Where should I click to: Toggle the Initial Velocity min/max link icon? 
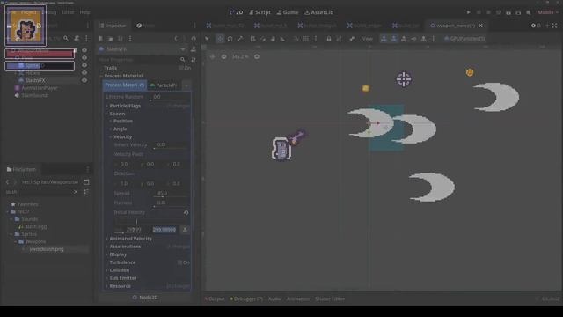click(185, 229)
